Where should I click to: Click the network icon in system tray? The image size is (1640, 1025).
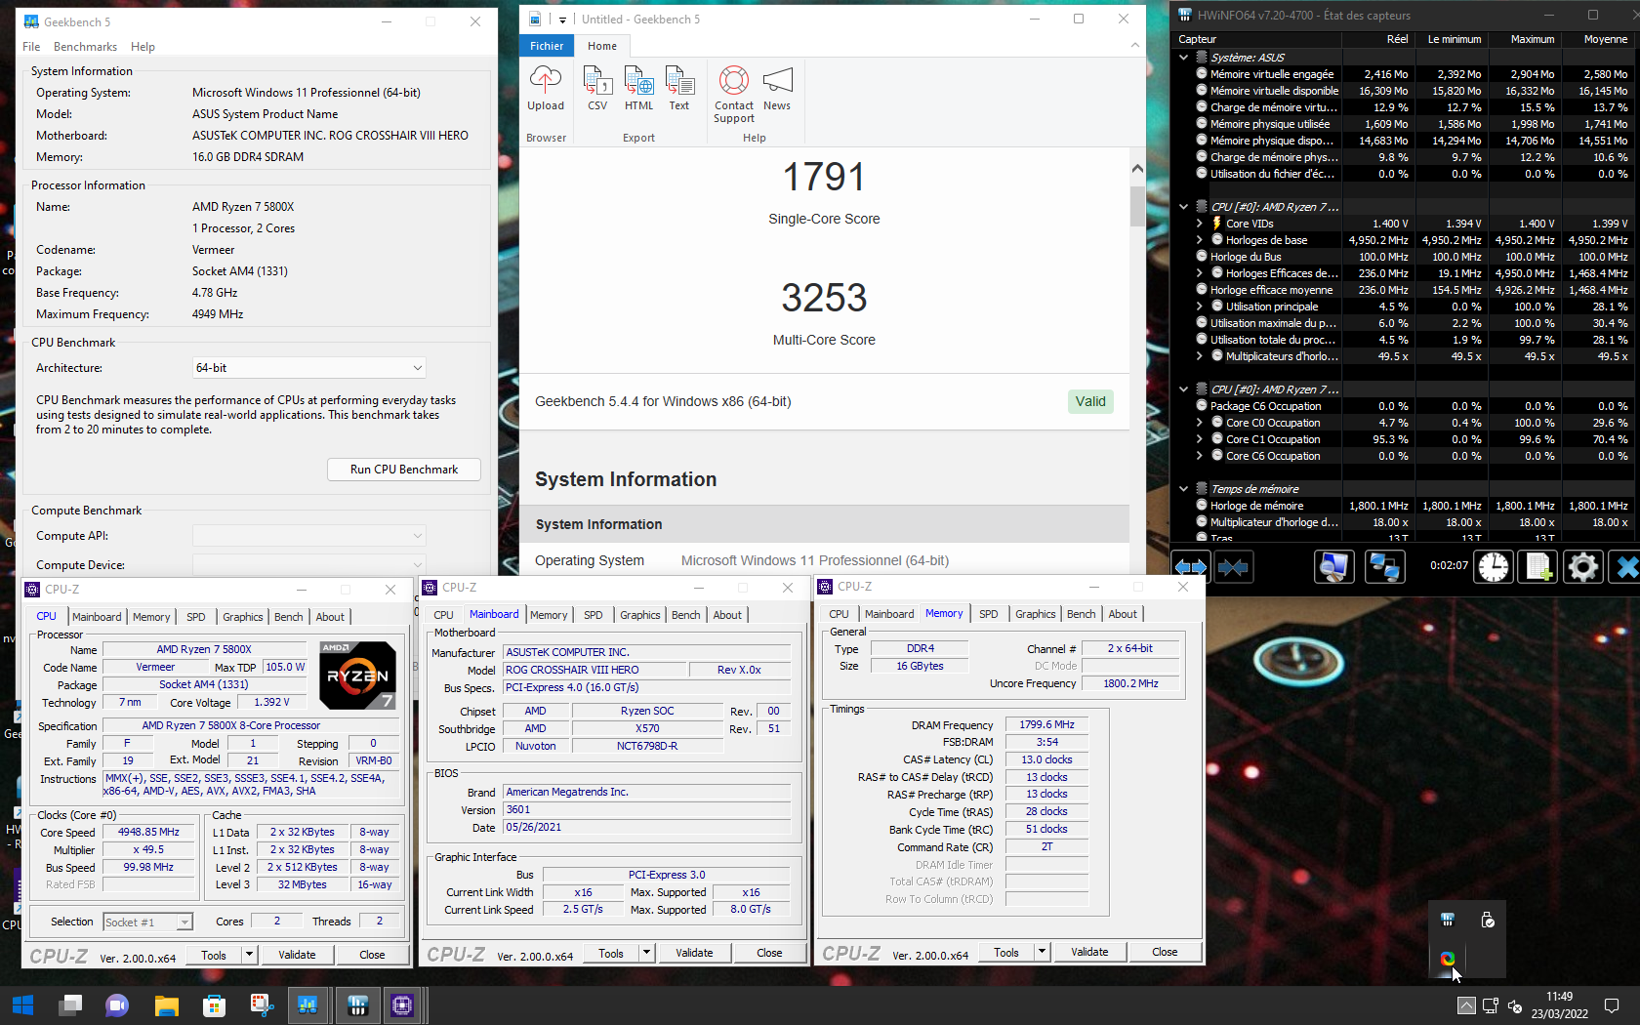click(1491, 1005)
